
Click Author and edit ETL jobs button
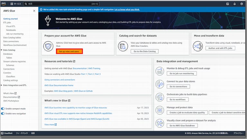pos(220,48)
